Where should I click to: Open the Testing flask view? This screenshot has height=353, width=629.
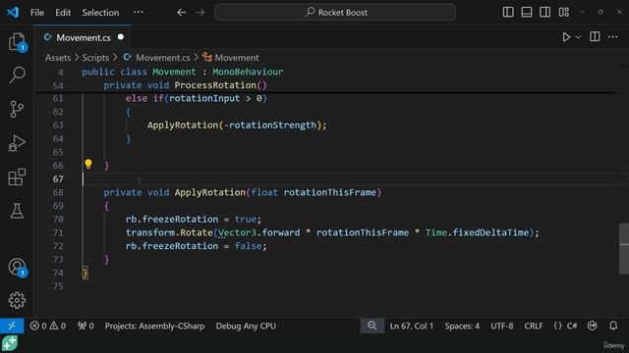(x=17, y=211)
